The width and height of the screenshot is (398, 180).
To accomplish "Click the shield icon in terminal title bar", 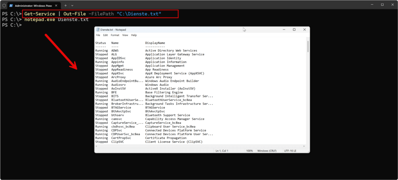I will (3, 5).
